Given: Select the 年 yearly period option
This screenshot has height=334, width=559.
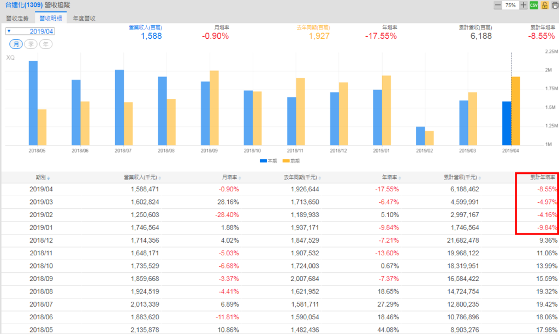Looking at the screenshot, I should [46, 44].
